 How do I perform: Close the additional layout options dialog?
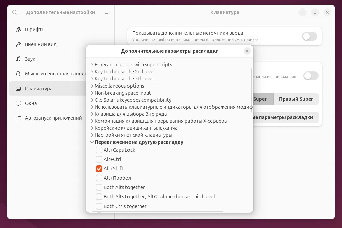point(247,51)
